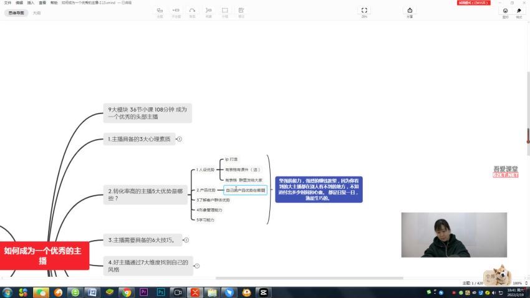Click the Boundary (外框) toolbar icon
Viewport: 530px width, 298px height.
[x=224, y=11]
